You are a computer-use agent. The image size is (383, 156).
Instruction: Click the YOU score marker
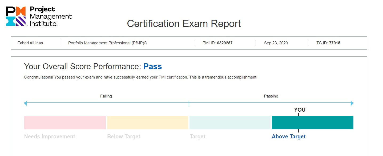point(300,110)
